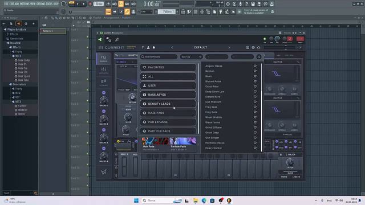Click the microphone recording icon in the top toolbar
This screenshot has width=365, height=205.
[x=240, y=4]
